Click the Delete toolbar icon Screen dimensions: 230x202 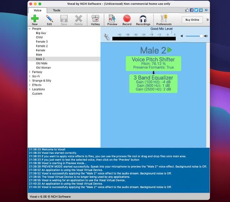click(78, 20)
